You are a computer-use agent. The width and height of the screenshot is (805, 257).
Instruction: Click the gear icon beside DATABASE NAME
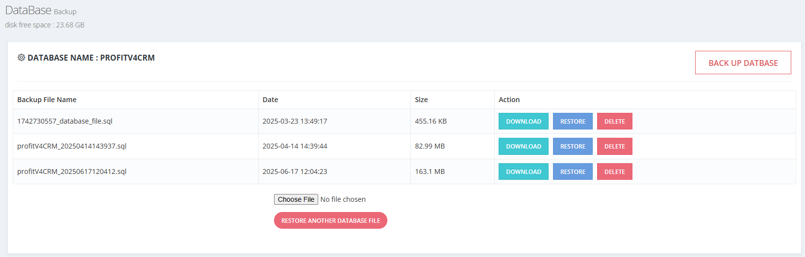tap(21, 58)
